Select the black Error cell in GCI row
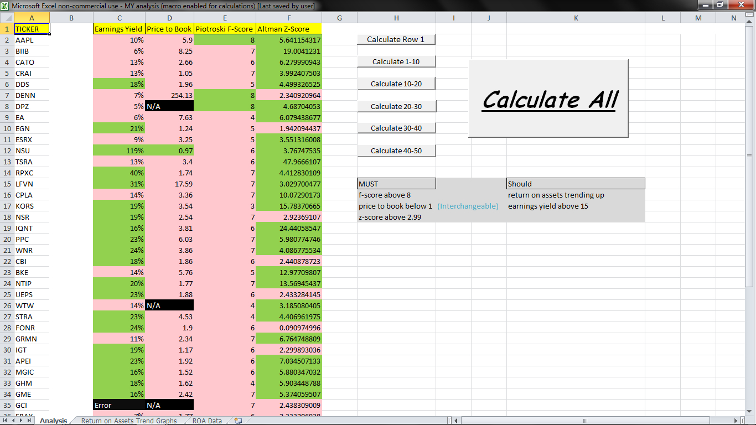The image size is (756, 425). coord(119,405)
